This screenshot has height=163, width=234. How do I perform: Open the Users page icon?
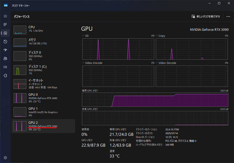[x=5, y=58]
